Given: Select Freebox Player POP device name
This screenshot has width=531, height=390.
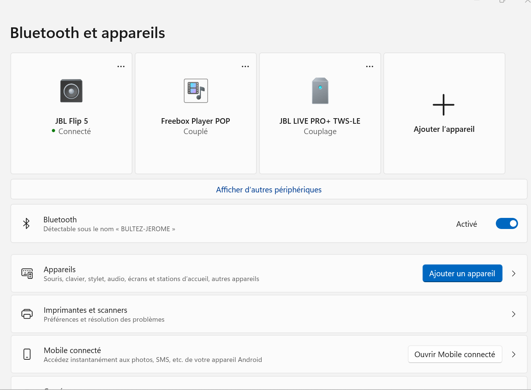Looking at the screenshot, I should point(196,121).
